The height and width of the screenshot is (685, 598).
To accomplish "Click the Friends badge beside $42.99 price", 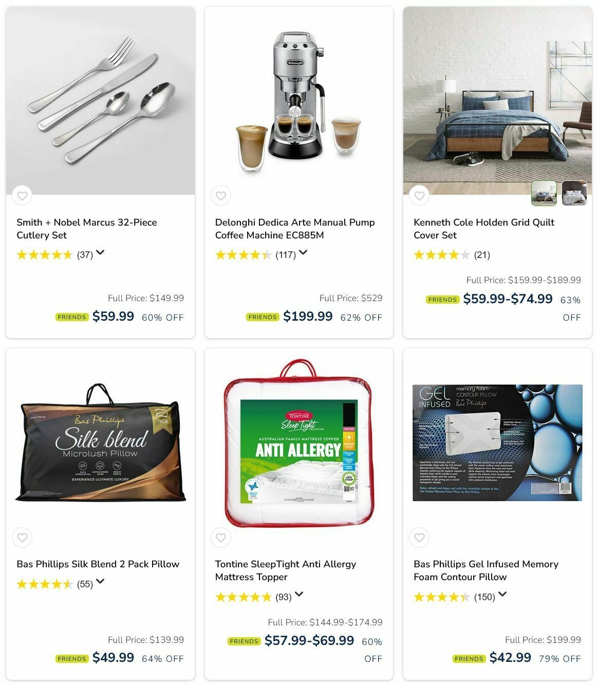I will (x=469, y=659).
